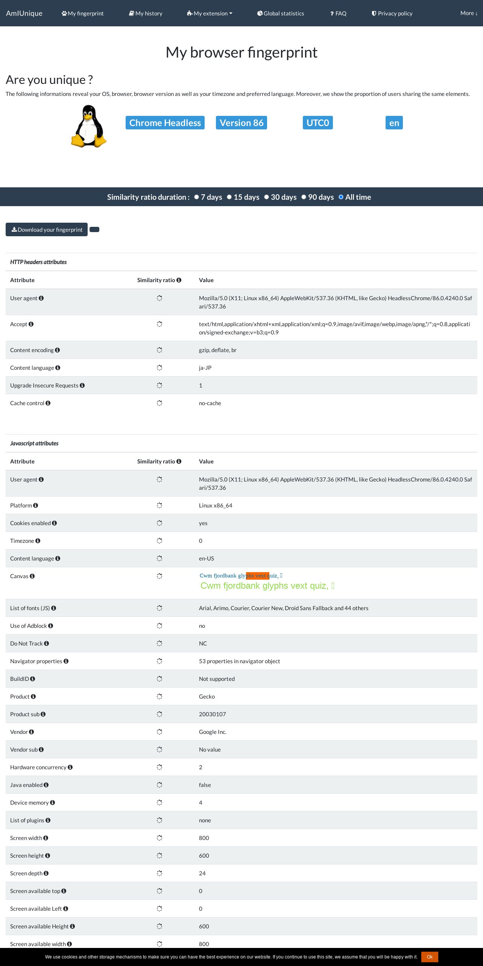Click the info icon next to Device memory

(53, 802)
